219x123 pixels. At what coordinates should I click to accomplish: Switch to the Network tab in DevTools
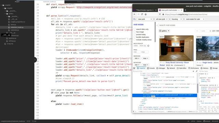tap(171, 68)
